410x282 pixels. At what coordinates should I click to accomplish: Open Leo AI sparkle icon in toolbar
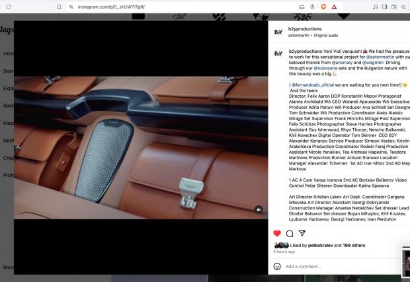pyautogui.click(x=403, y=7)
